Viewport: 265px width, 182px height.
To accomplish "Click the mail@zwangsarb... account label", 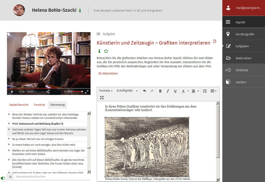I will point(249,8).
